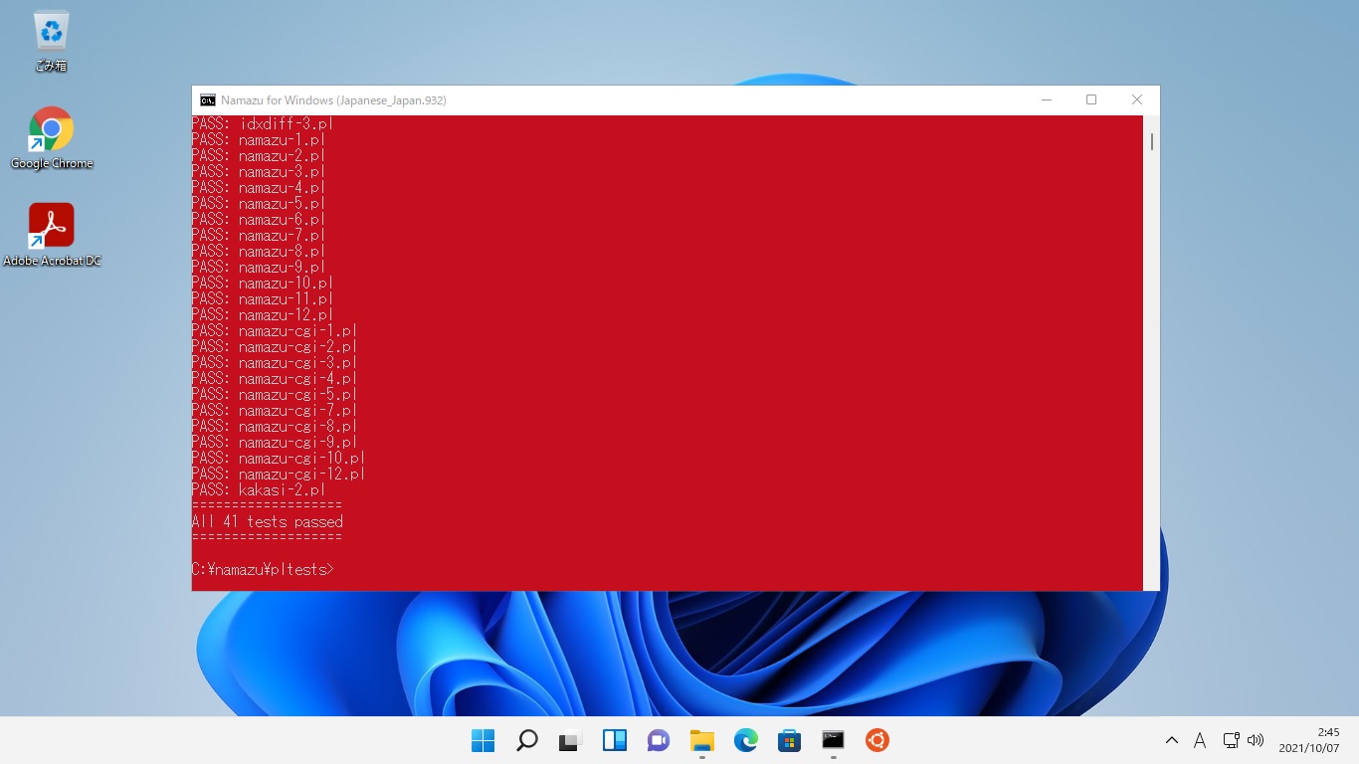The image size is (1359, 764).
Task: Click the text All 41 tests passed
Action: pos(267,522)
